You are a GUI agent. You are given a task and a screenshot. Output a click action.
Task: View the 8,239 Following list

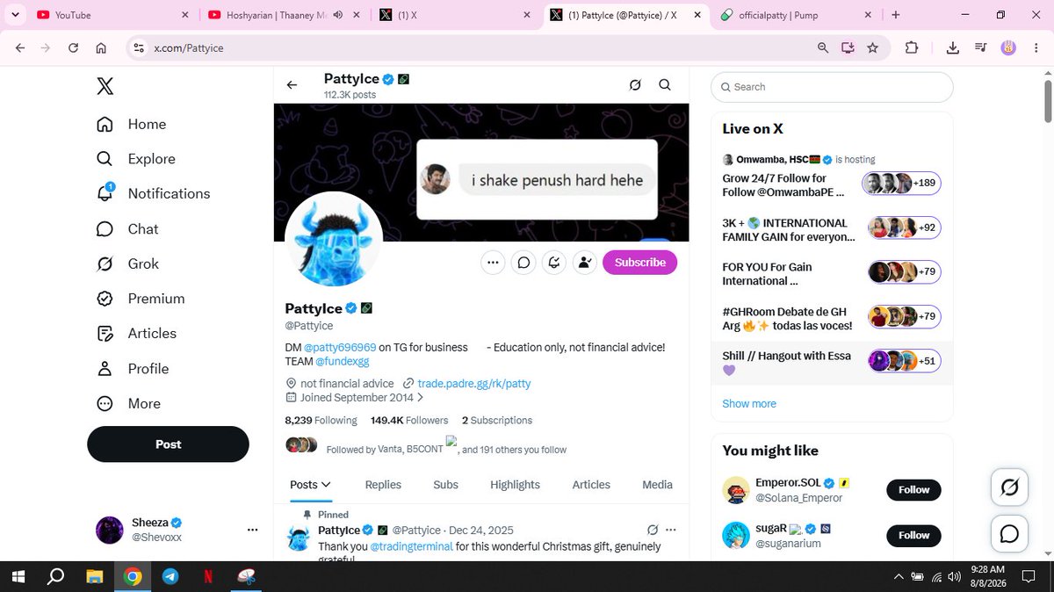click(x=321, y=421)
